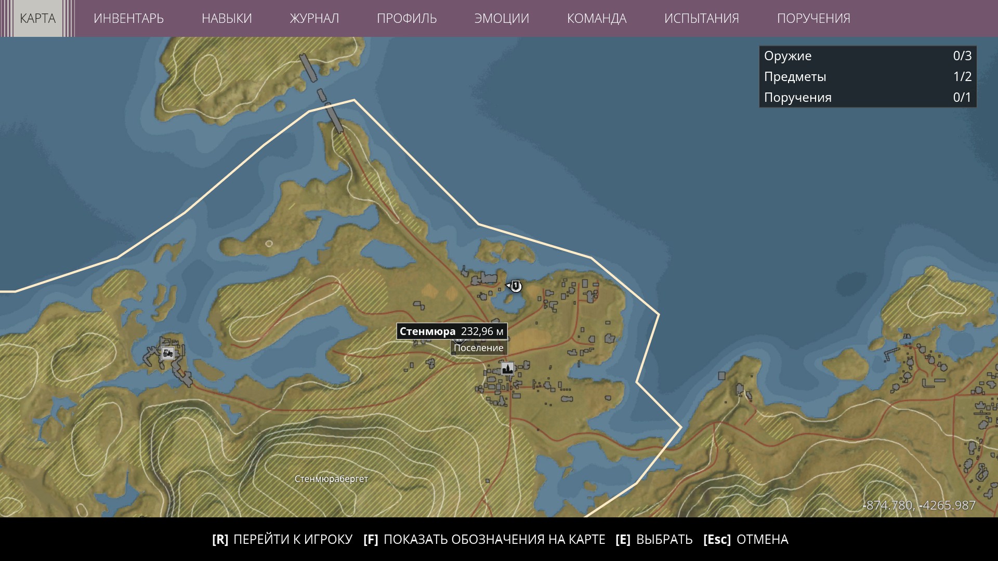Open the КАРТА tab
The height and width of the screenshot is (561, 998).
click(37, 18)
